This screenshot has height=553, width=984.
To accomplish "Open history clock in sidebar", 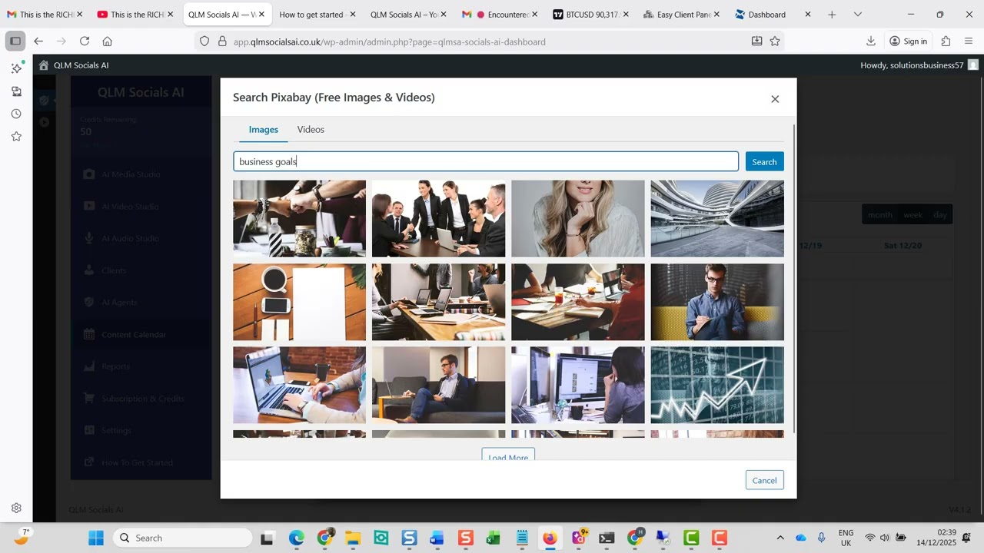I will click(x=16, y=114).
